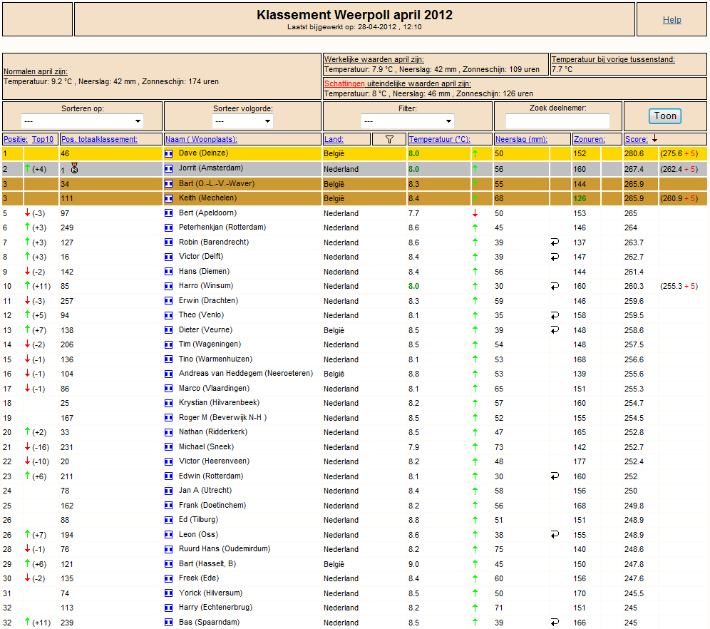
Task: Open detail icon for Erwin (Drachten)
Action: (168, 301)
